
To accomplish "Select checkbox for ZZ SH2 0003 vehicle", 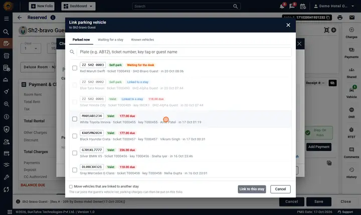I will click(75, 68).
